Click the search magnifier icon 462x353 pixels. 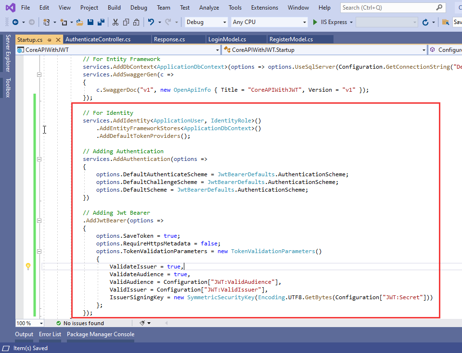click(439, 7)
